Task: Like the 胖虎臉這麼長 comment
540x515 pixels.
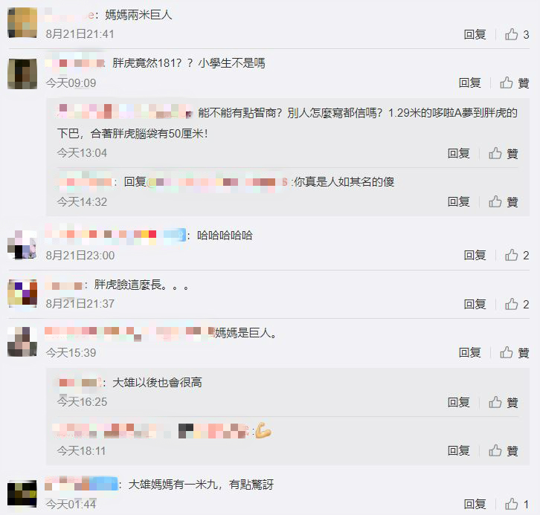Action: click(x=517, y=304)
